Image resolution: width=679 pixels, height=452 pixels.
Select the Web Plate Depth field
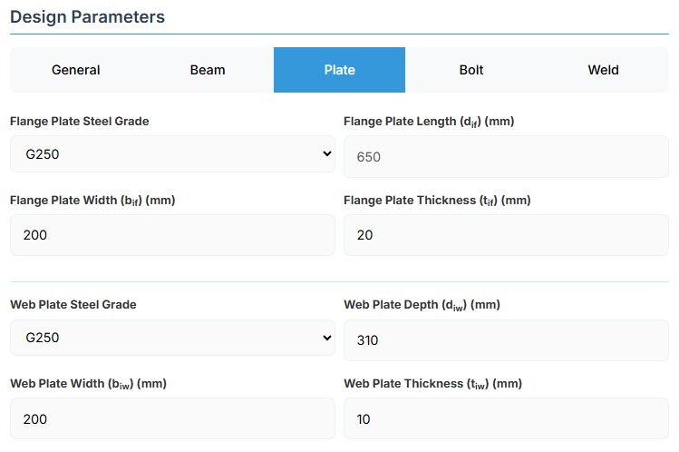tap(506, 340)
